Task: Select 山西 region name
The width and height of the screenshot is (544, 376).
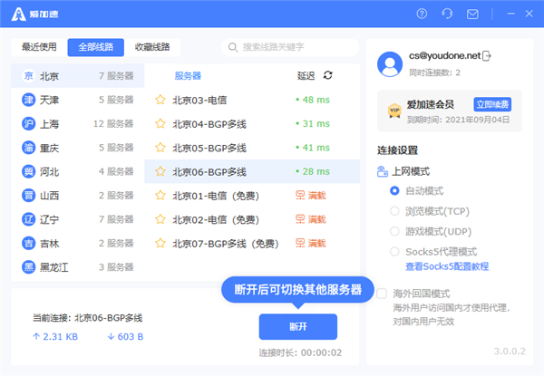Action: (49, 196)
